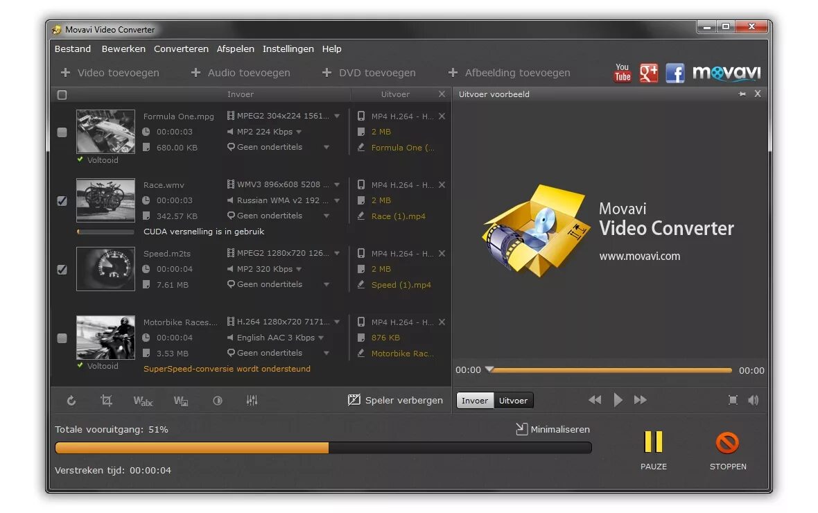
Task: Click the total progress bar
Action: [x=323, y=447]
